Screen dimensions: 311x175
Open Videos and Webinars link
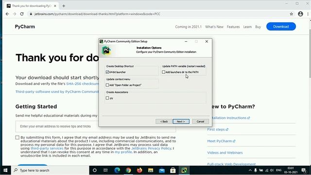tap(225, 153)
